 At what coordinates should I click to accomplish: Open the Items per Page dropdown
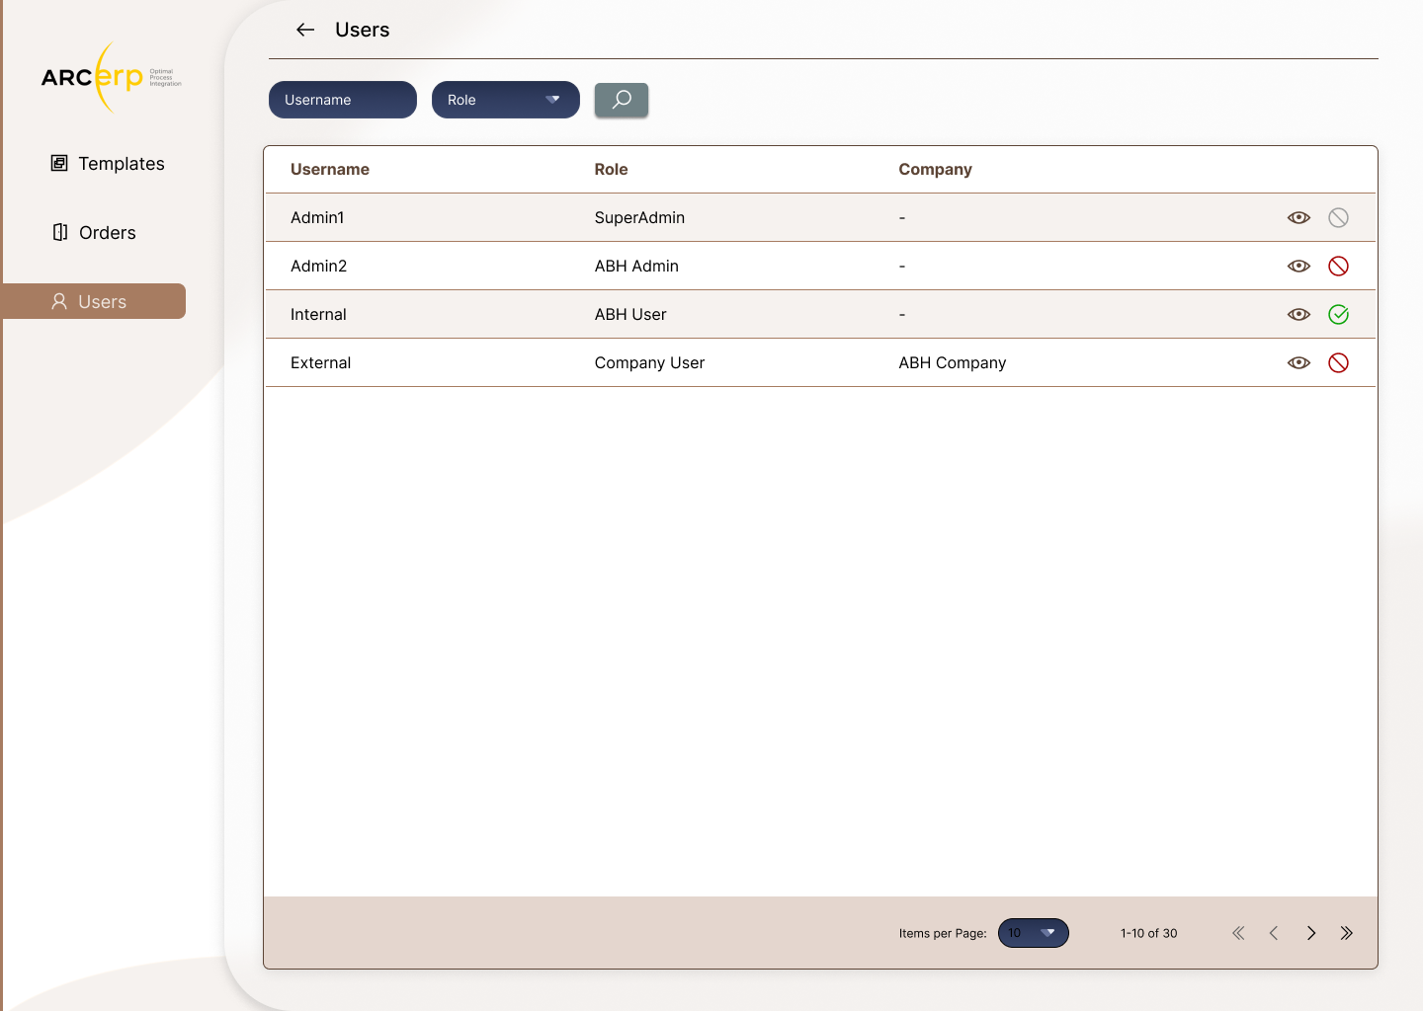click(x=1034, y=933)
